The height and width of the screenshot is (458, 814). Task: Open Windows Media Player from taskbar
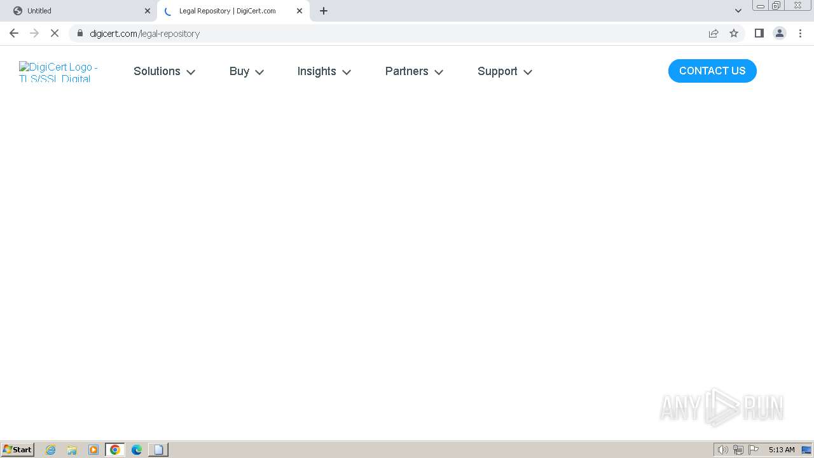point(93,450)
